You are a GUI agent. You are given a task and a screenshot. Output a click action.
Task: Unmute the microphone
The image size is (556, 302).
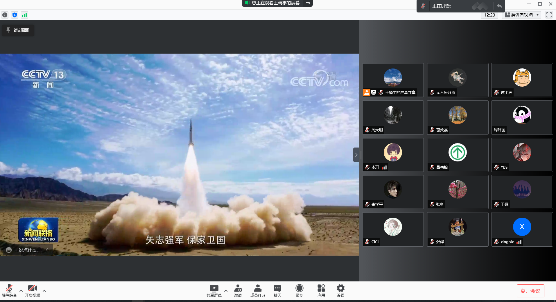[x=9, y=291]
